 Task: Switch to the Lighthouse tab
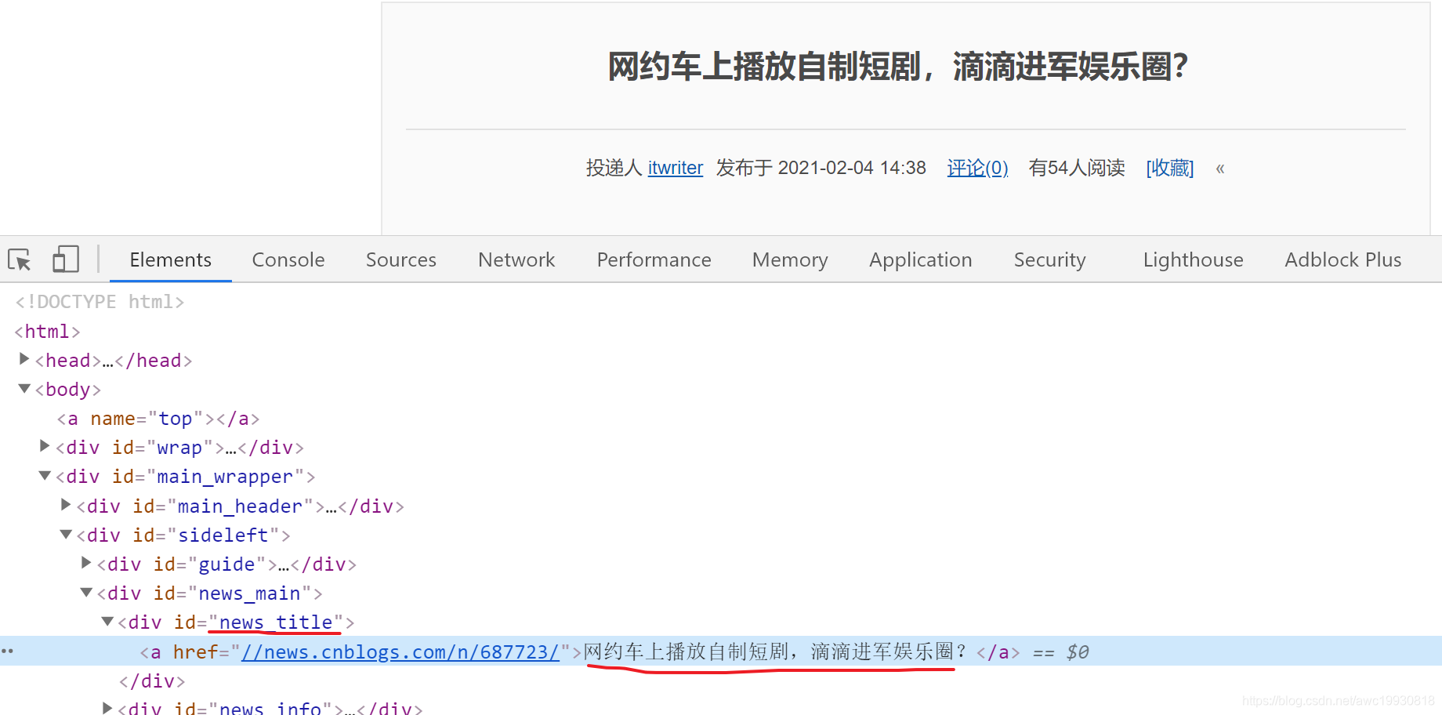coord(1193,260)
